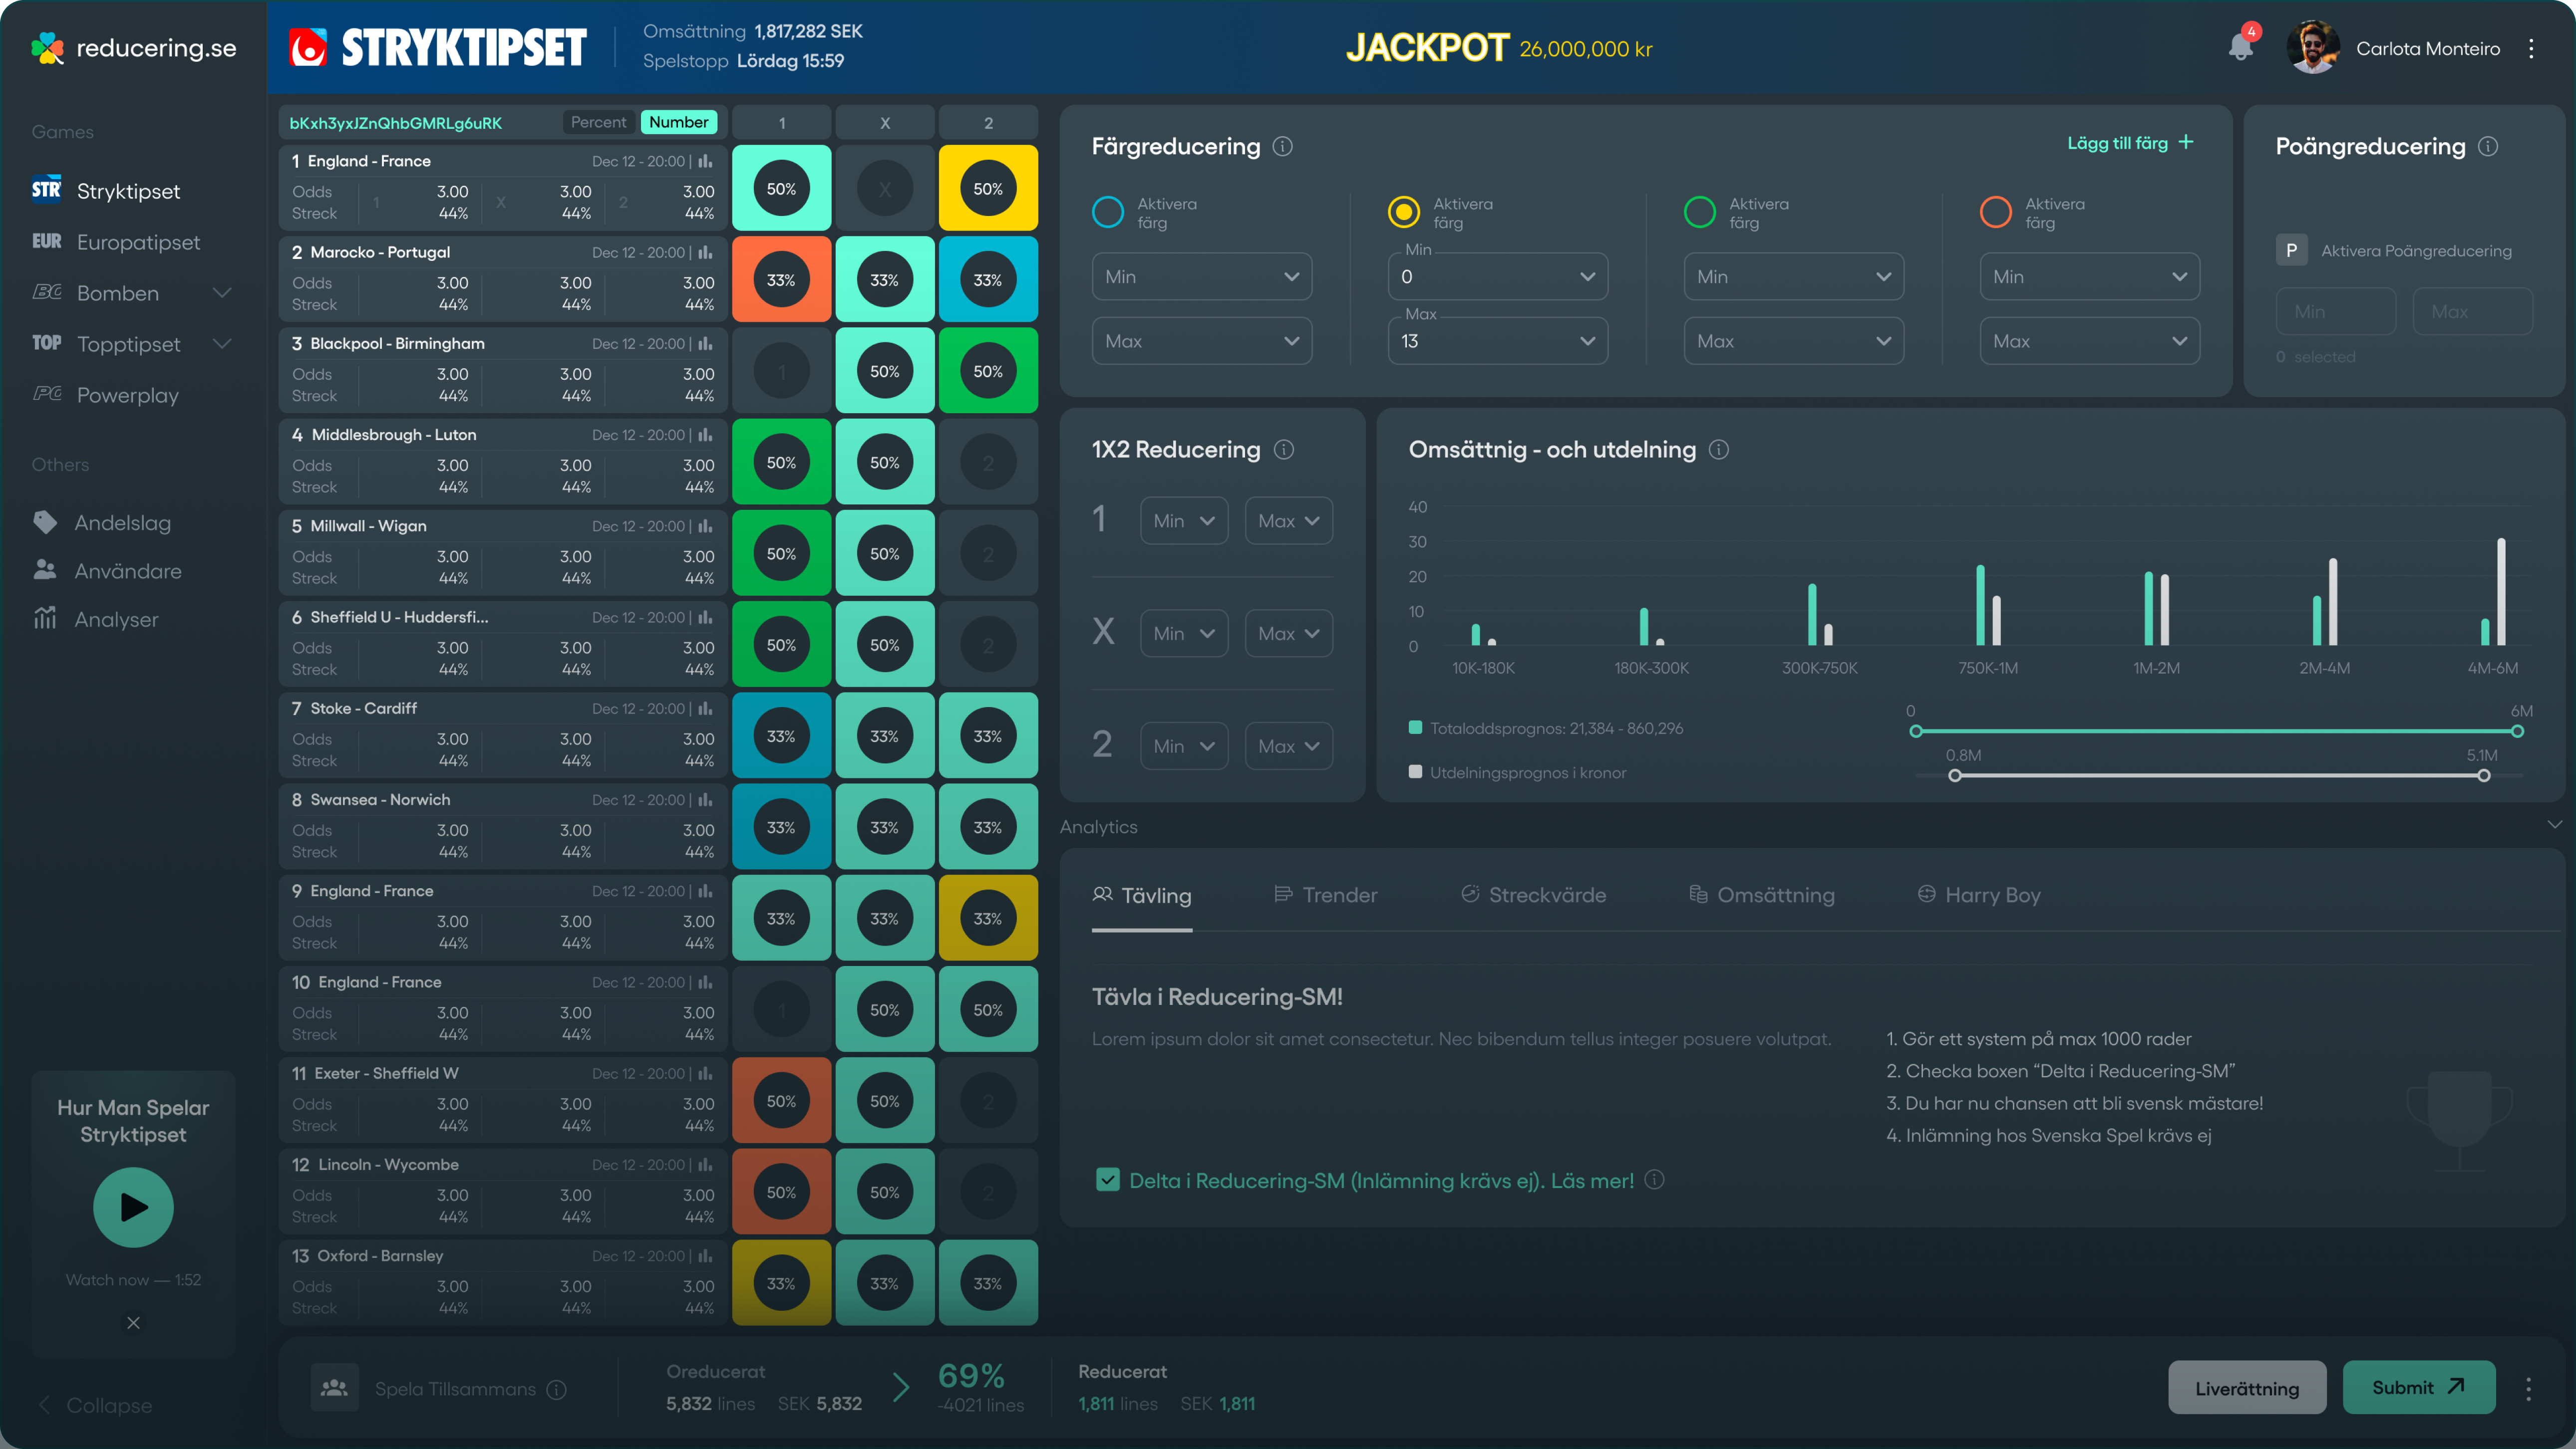Open the Harry Boy tab
The image size is (2576, 1449).
1978,895
